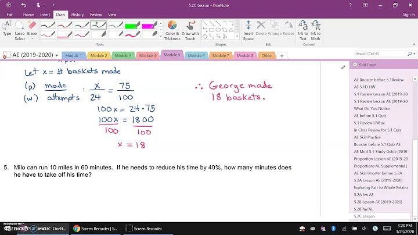Open the Module 6 section tab
Image resolution: width=418 pixels, height=235 pixels.
(x=196, y=55)
